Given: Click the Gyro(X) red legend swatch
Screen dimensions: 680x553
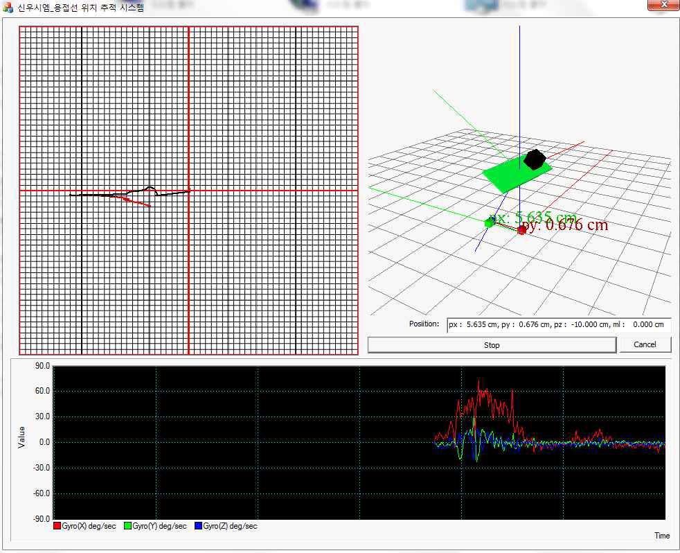Looking at the screenshot, I should 57,526.
